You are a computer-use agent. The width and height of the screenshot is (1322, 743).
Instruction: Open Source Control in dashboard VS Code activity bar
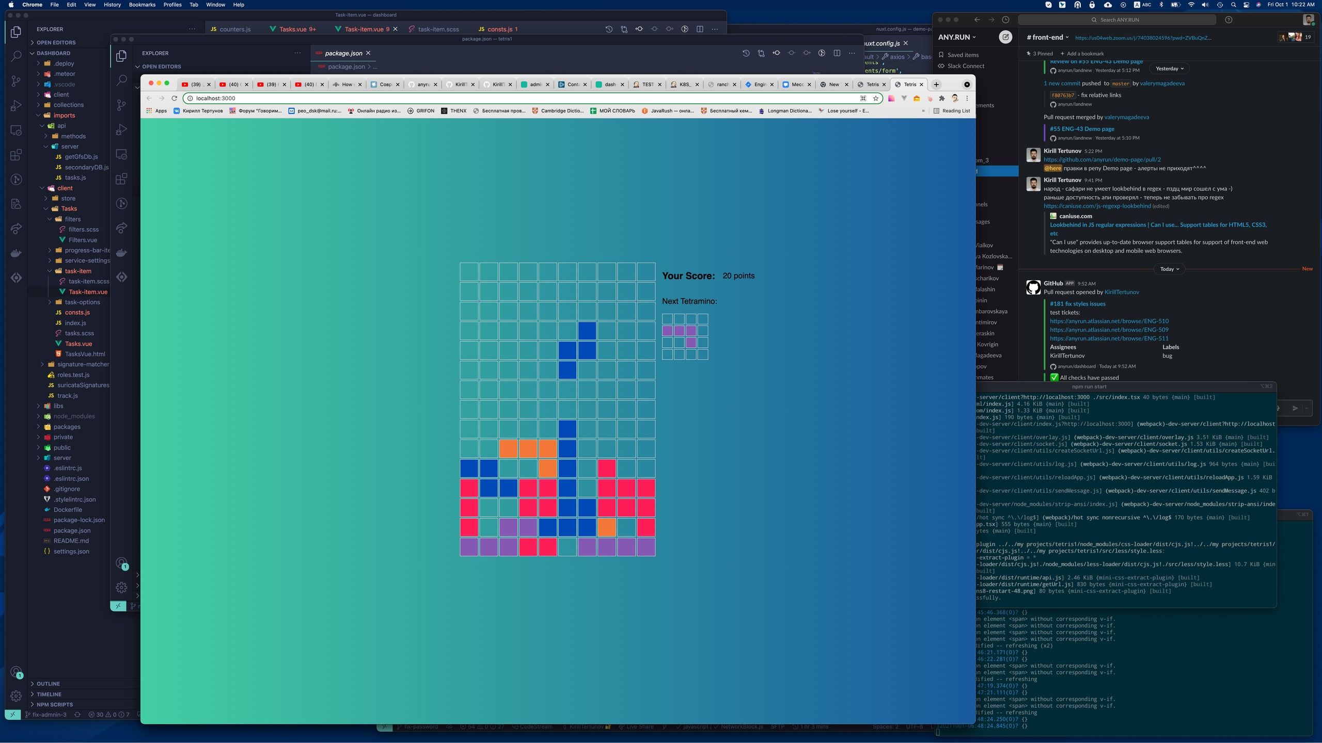(16, 81)
